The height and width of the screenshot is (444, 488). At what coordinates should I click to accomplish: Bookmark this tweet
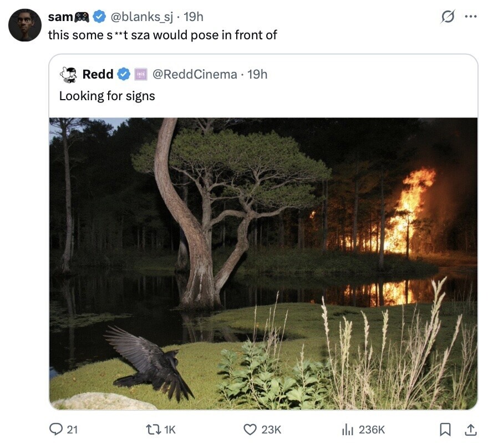tap(445, 429)
